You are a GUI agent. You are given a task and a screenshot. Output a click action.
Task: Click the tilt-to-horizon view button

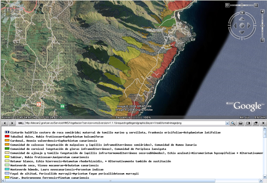[256, 5]
